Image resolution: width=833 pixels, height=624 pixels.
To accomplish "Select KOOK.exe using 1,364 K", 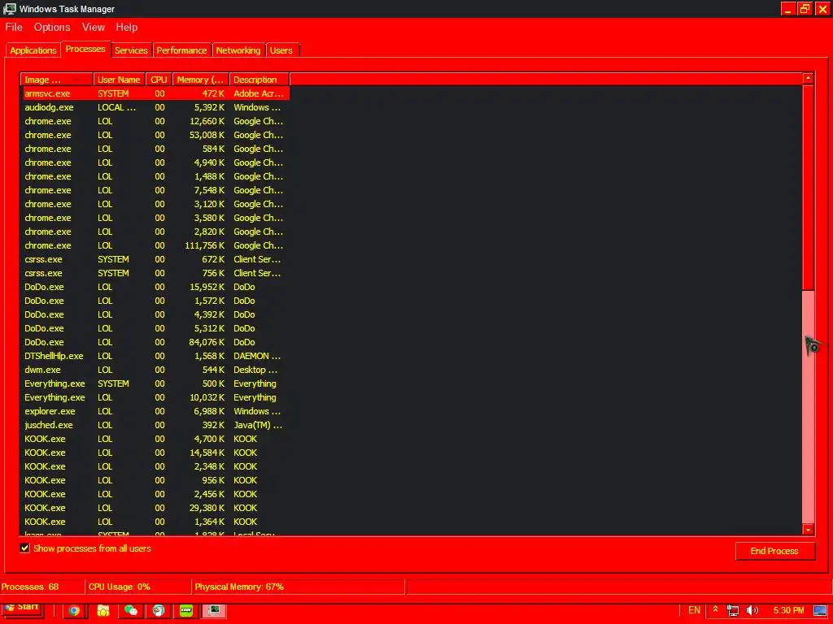I will point(155,521).
